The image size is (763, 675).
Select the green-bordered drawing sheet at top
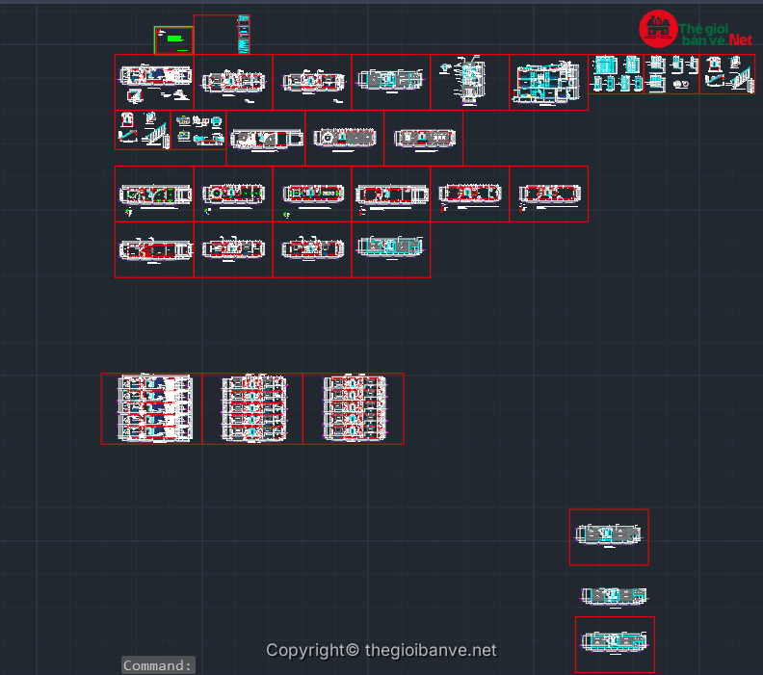[x=173, y=40]
